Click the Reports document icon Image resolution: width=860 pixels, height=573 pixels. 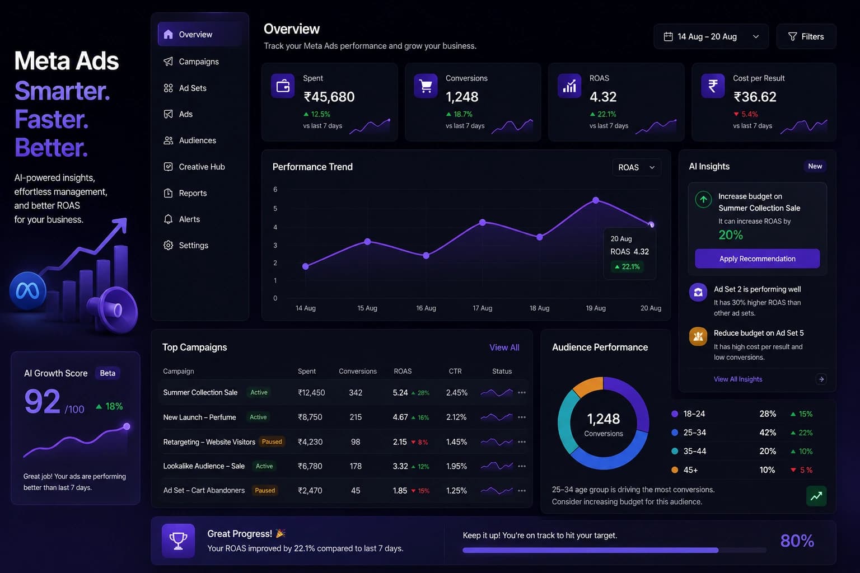coord(168,193)
